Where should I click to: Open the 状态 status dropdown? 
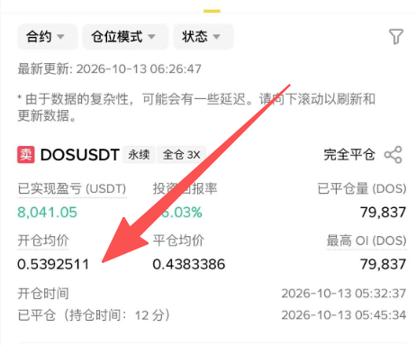(203, 37)
